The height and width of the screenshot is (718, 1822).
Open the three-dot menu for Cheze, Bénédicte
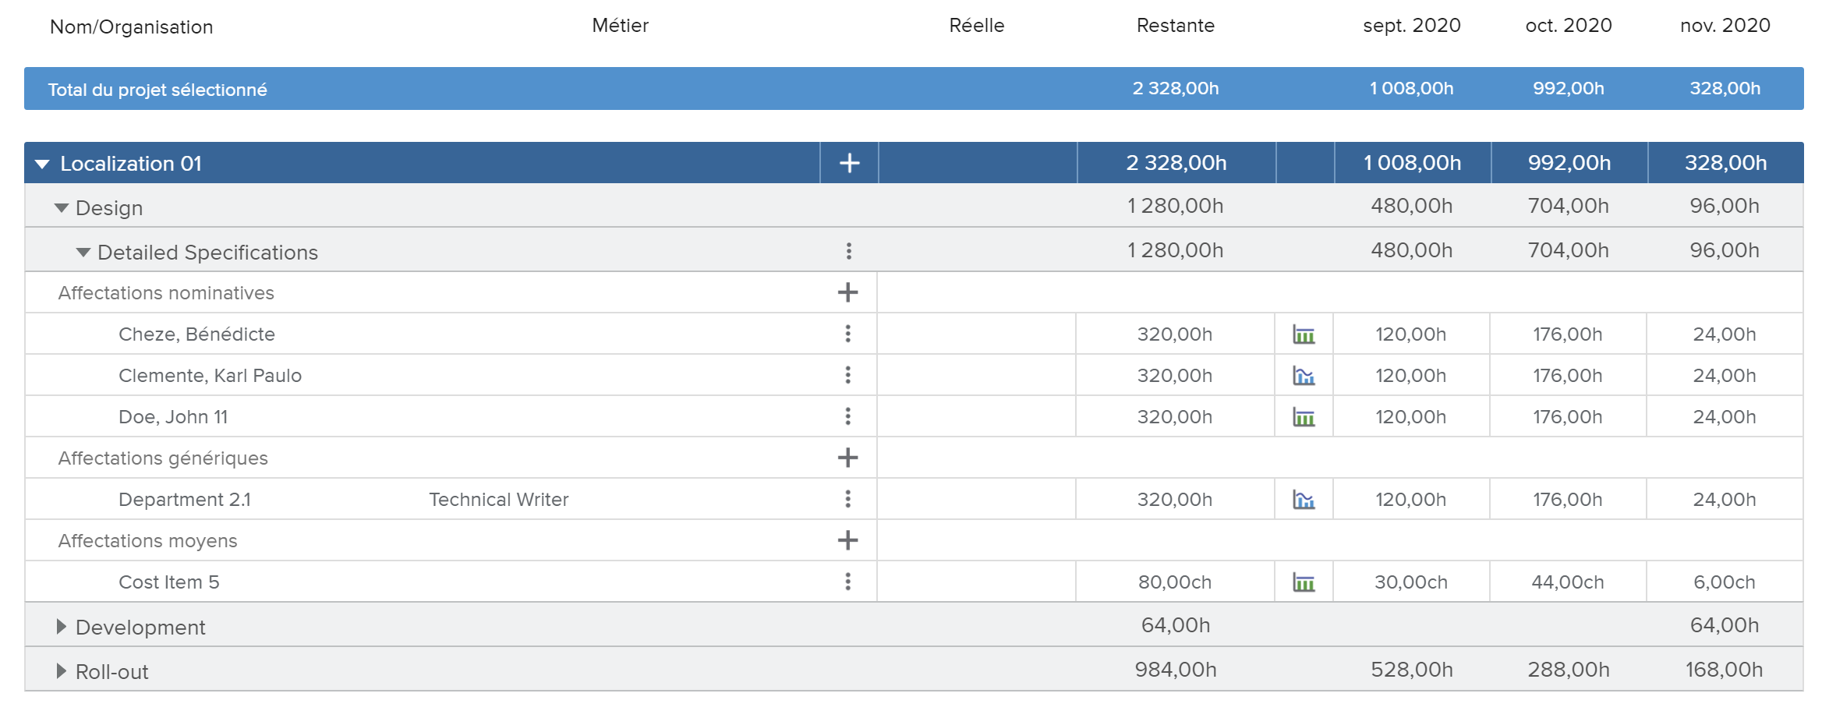[x=847, y=334]
